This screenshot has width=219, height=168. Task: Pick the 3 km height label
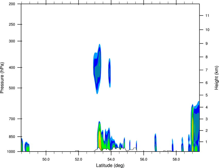[x=207, y=119]
